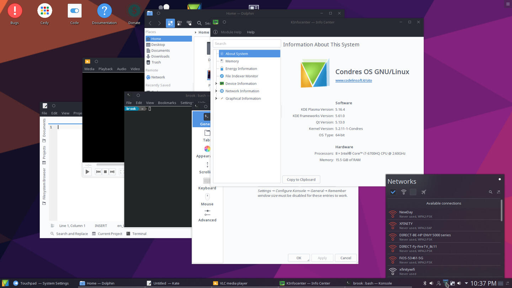Click OK in Konsole settings dialog
Image resolution: width=512 pixels, height=288 pixels.
299,258
